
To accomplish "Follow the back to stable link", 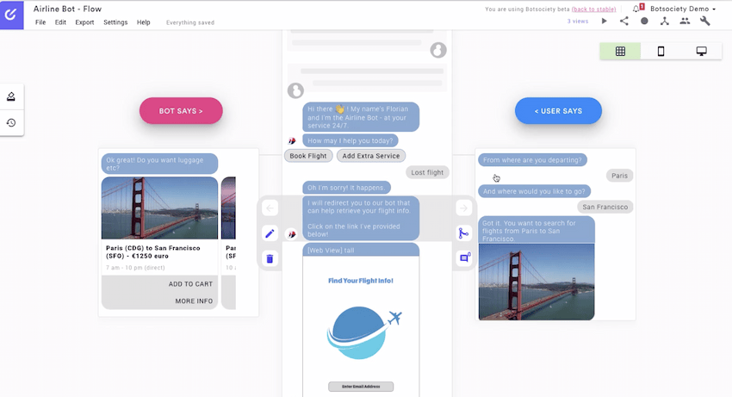I will (593, 9).
